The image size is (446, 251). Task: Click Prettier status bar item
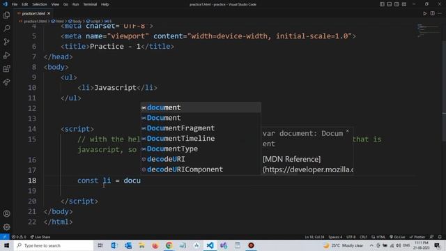coord(417,237)
